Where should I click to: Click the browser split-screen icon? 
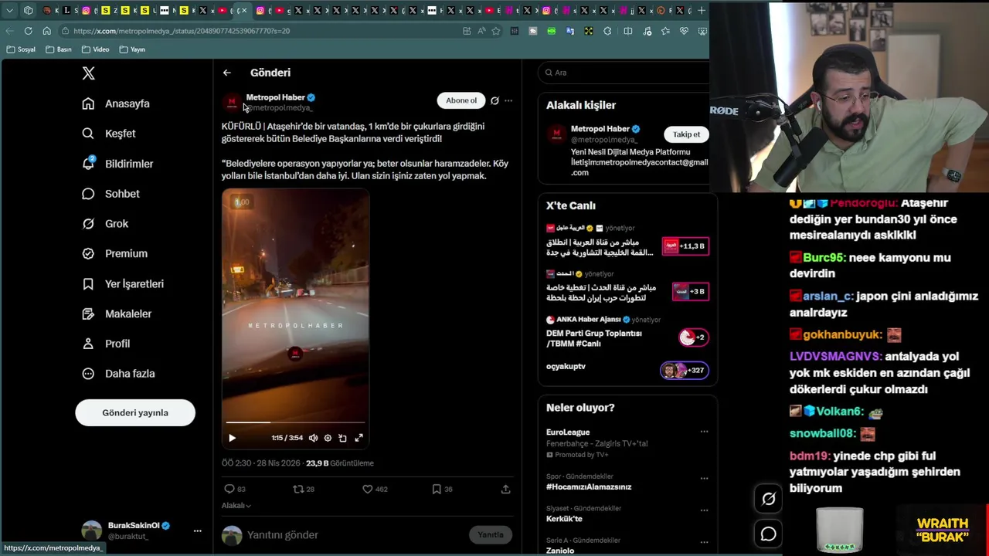(627, 31)
